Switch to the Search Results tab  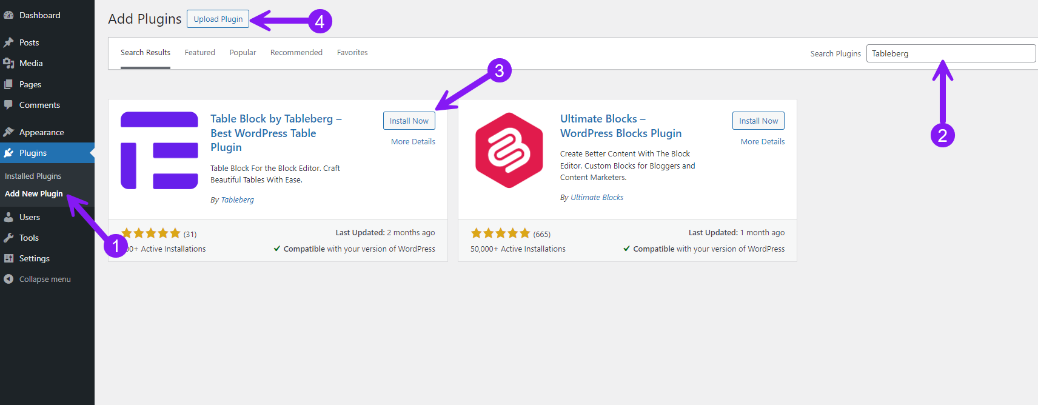146,53
